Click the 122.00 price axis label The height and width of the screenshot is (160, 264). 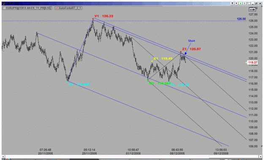point(253,46)
